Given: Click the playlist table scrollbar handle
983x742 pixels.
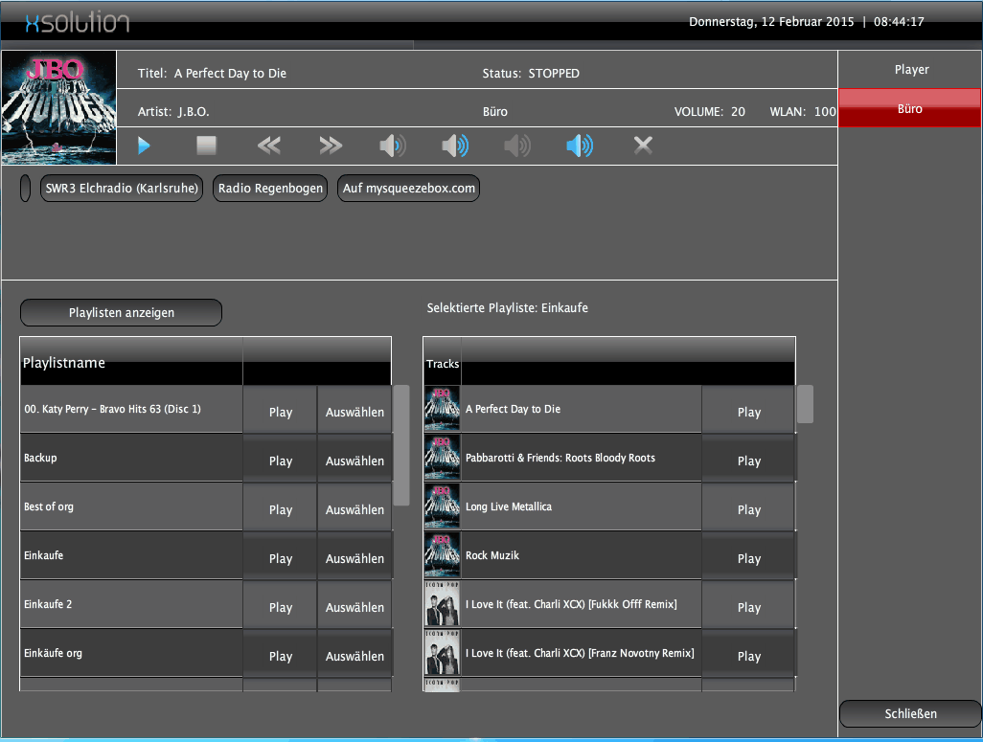Looking at the screenshot, I should click(x=401, y=445).
